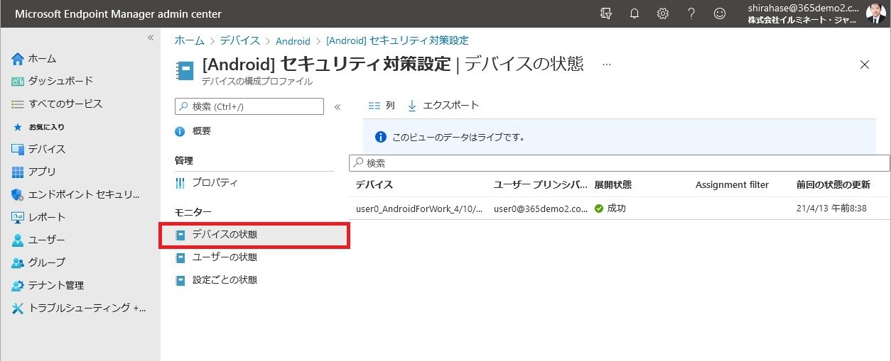Open account profile picture menu
This screenshot has width=891, height=361.
pyautogui.click(x=875, y=13)
